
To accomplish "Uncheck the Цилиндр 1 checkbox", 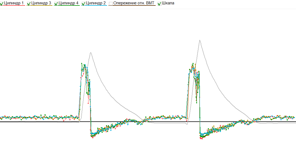I will 2,4.
